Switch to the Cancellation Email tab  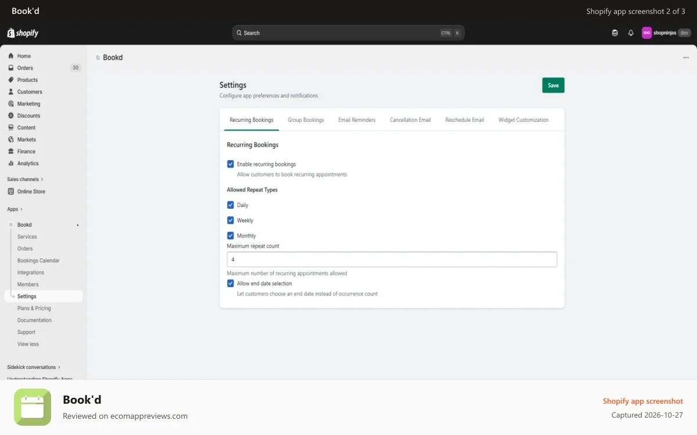(411, 120)
